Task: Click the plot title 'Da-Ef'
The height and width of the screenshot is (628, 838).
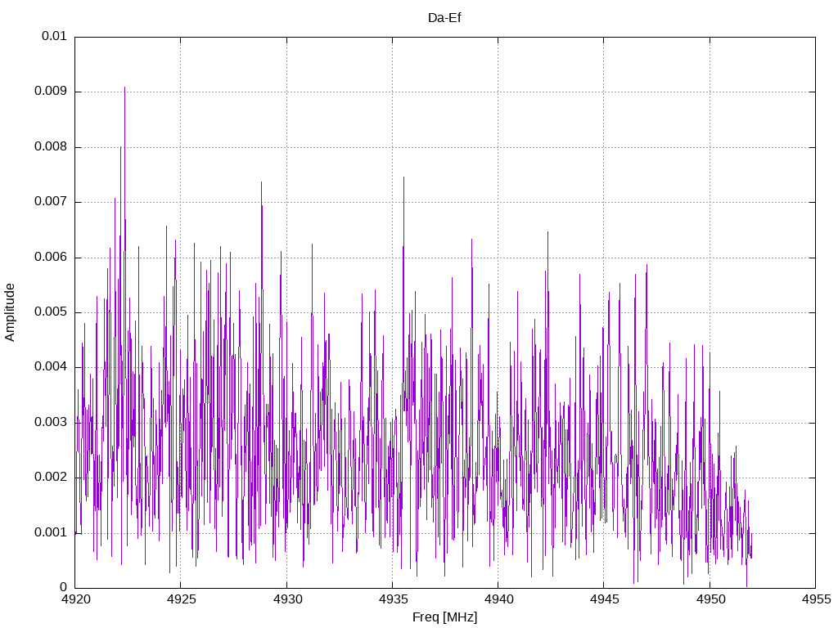Action: coord(444,18)
